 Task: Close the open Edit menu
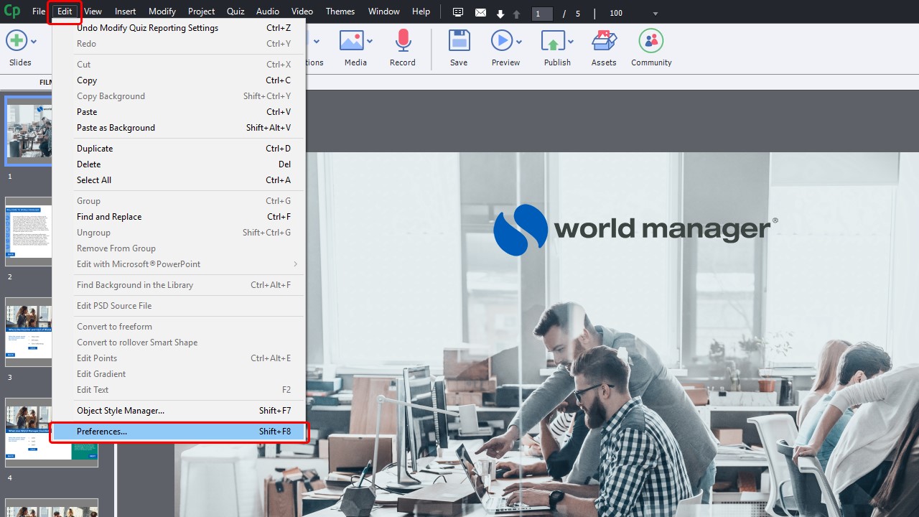coord(65,11)
